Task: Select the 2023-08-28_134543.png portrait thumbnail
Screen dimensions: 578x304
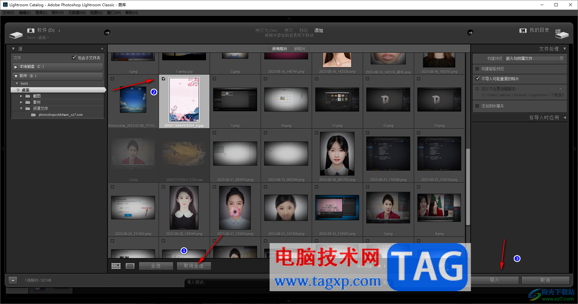Action: [184, 208]
